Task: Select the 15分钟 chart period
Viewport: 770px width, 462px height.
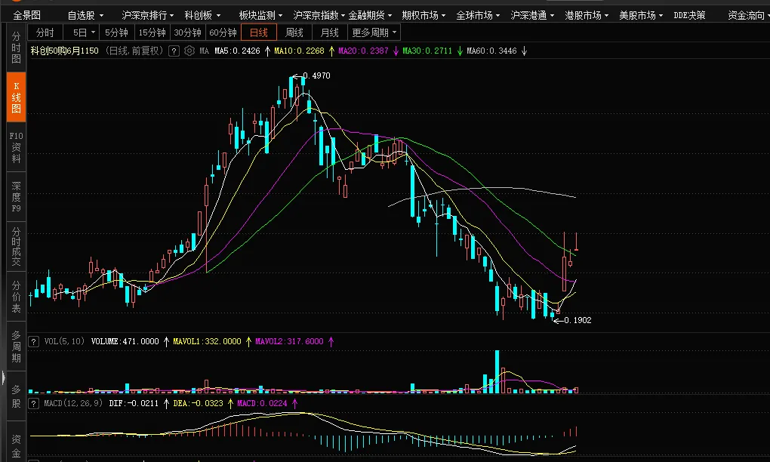Action: [152, 32]
